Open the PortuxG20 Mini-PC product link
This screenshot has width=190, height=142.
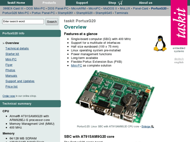point(16,13)
